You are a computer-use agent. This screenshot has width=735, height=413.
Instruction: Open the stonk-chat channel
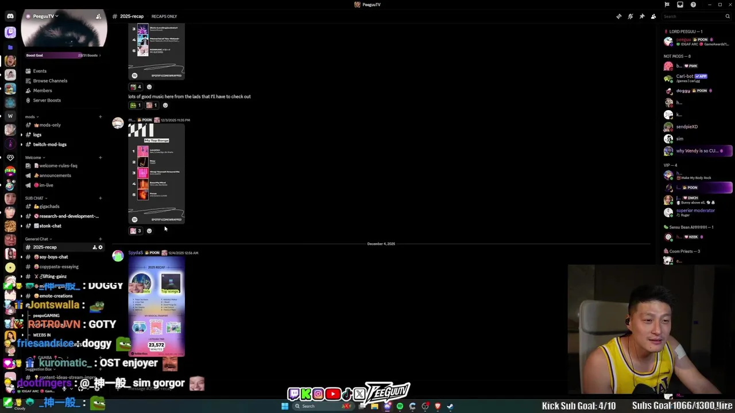(50, 226)
